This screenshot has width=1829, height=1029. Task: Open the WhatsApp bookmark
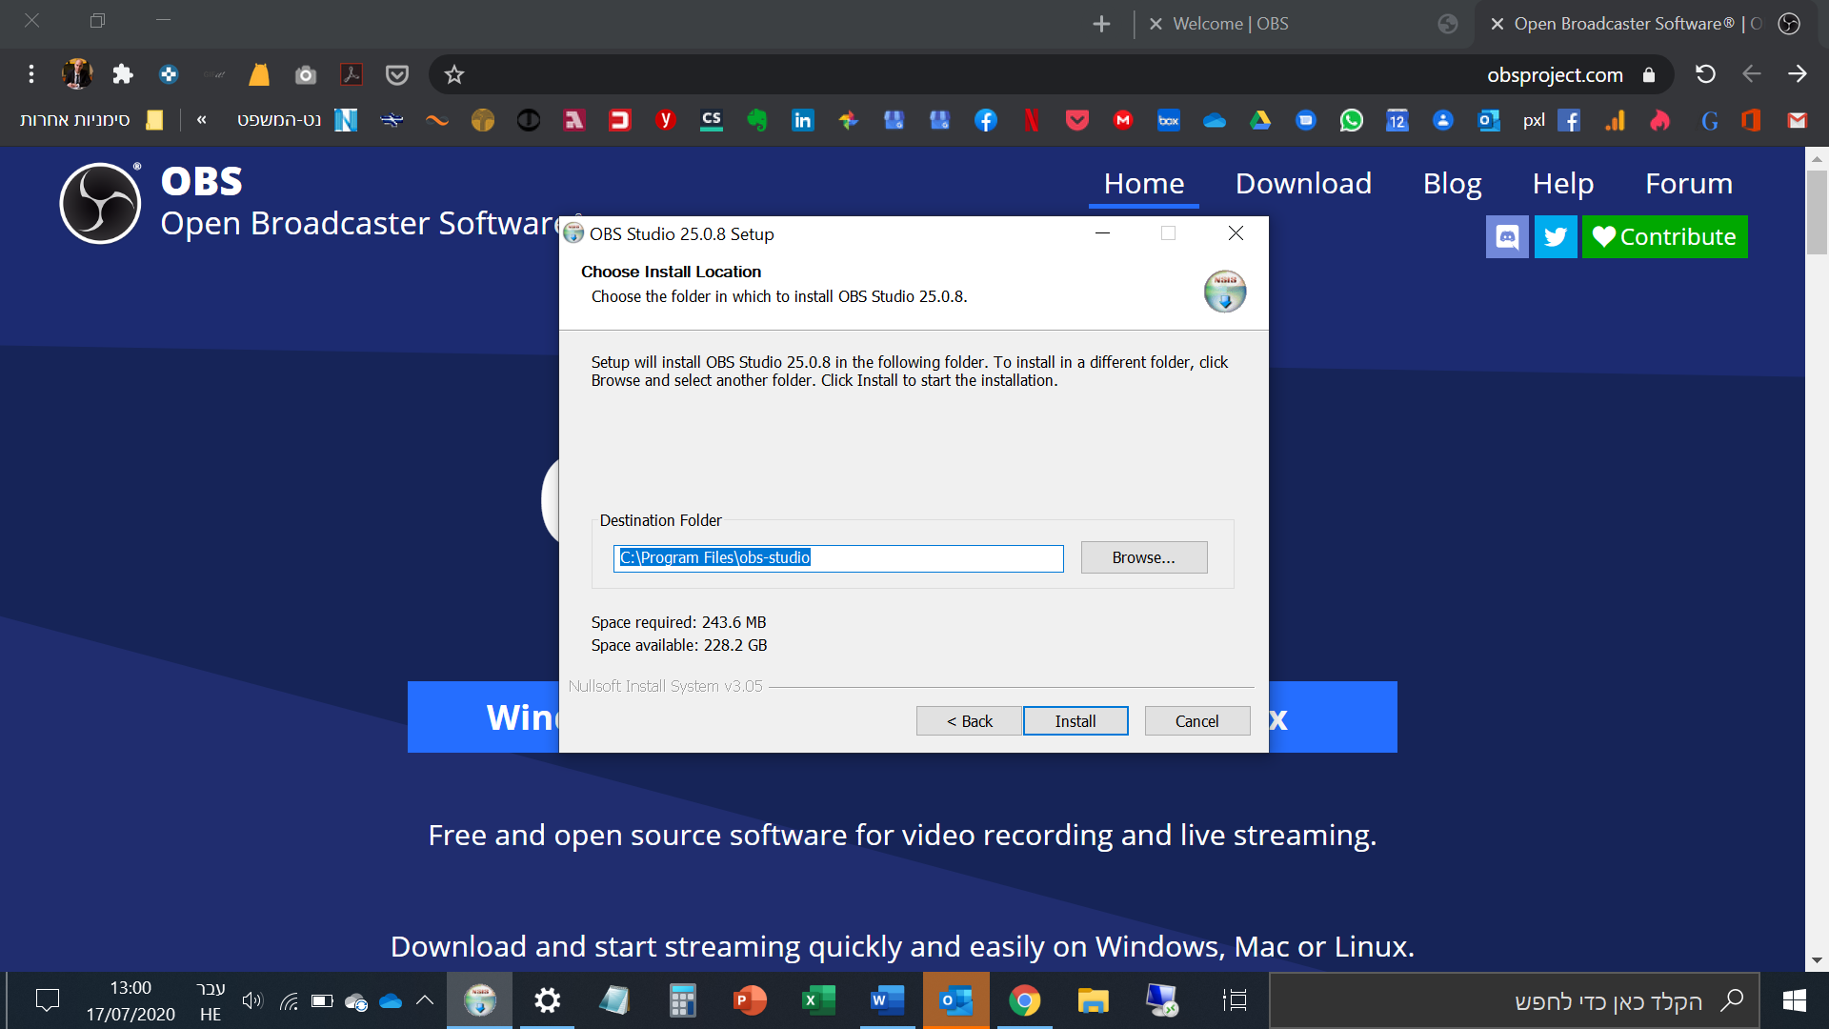pos(1352,120)
